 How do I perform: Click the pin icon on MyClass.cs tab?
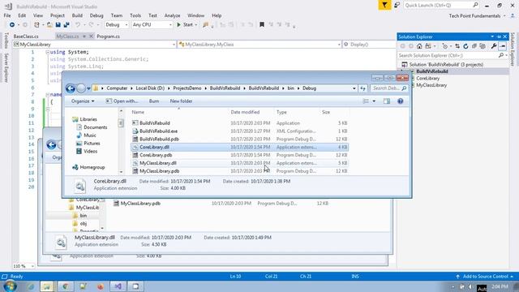[84, 36]
